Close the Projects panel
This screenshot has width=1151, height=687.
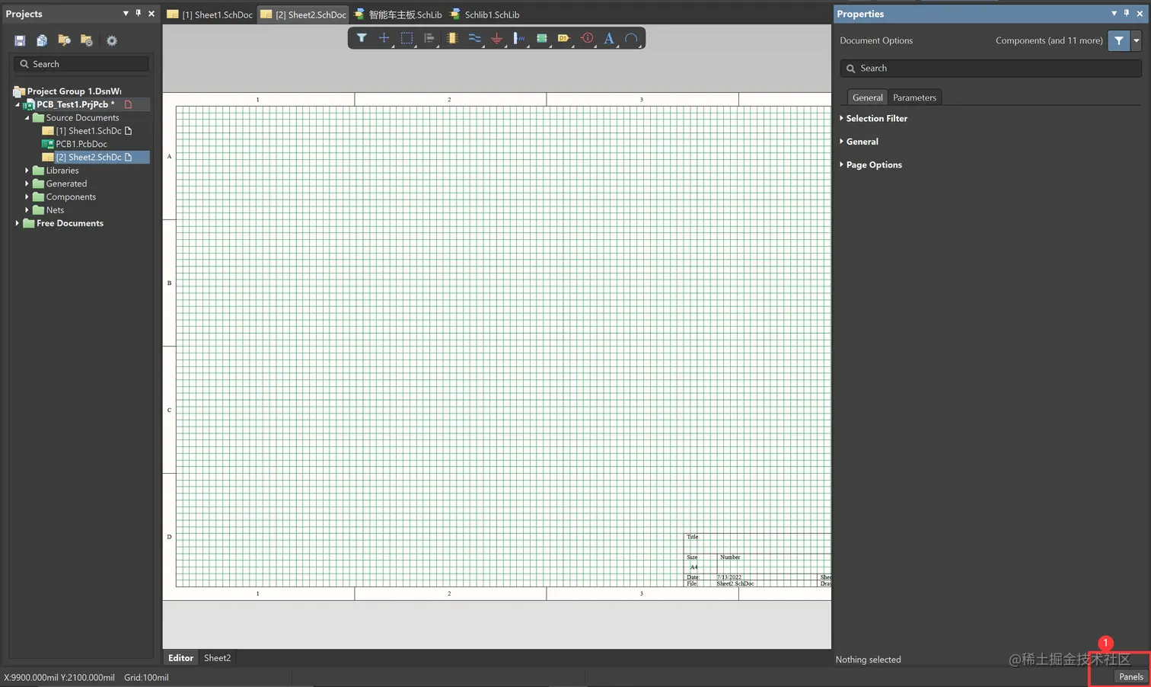[x=151, y=14]
